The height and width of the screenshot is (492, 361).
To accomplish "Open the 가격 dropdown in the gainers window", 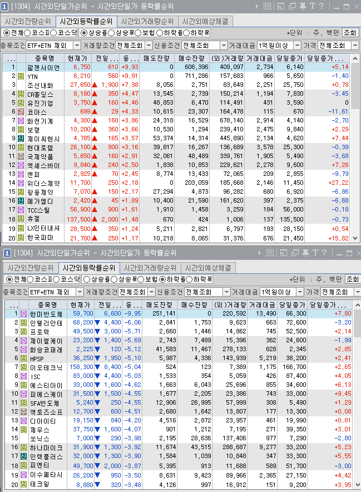I will click(355, 46).
